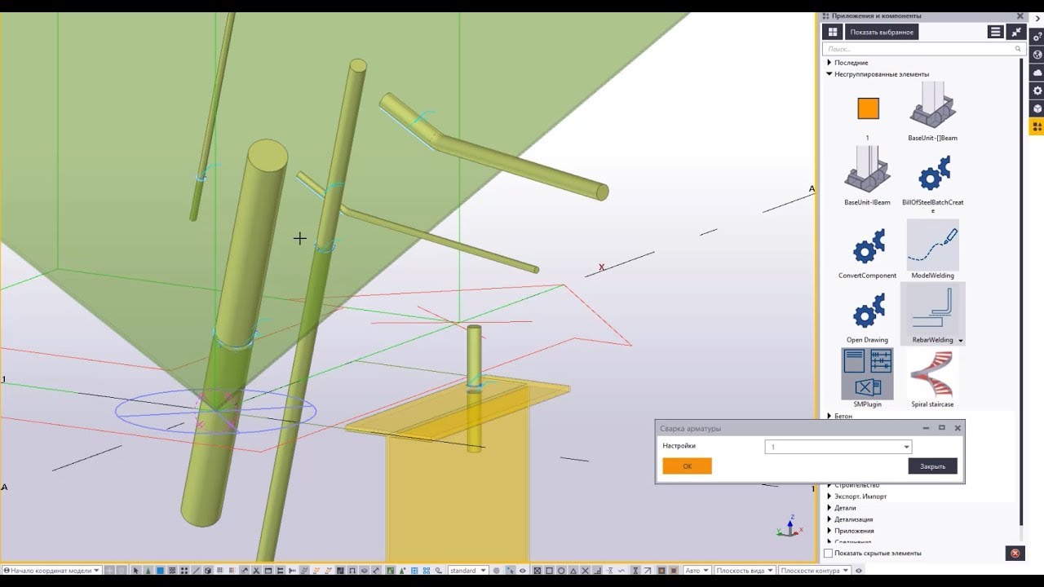The image size is (1044, 587).
Task: Expand the 'Приложения' category
Action: click(829, 531)
